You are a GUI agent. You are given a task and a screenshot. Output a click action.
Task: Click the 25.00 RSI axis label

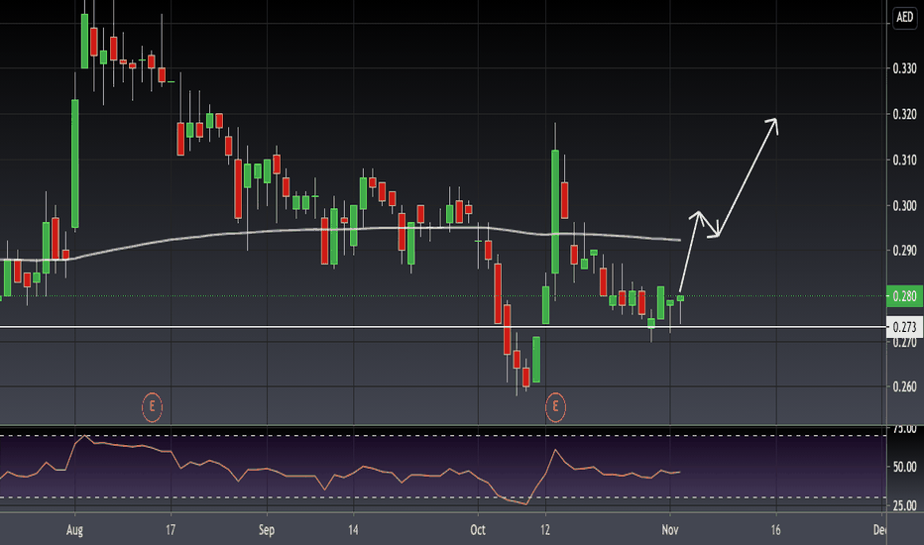pos(904,505)
